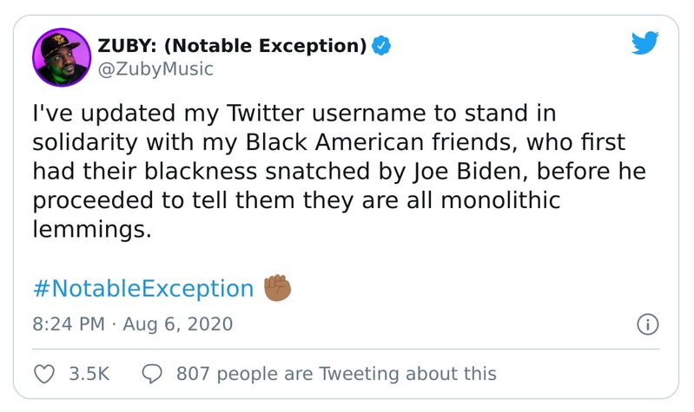The image size is (694, 412).
Task: View 807 people are Tweeting about this
Action: pyautogui.click(x=336, y=374)
